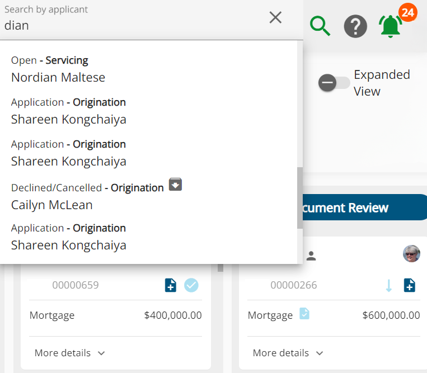Click the down arrow icon on application 00000266
This screenshot has width=427, height=373.
pos(389,286)
